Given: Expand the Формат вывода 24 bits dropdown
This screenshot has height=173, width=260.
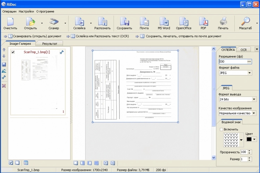Looking at the screenshot, I should click(254, 99).
